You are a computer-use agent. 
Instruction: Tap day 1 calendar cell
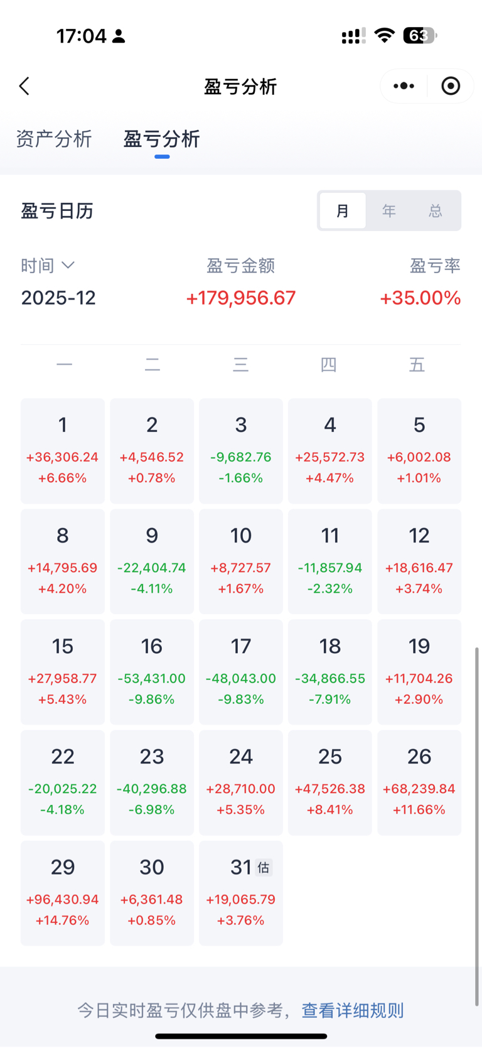63,451
